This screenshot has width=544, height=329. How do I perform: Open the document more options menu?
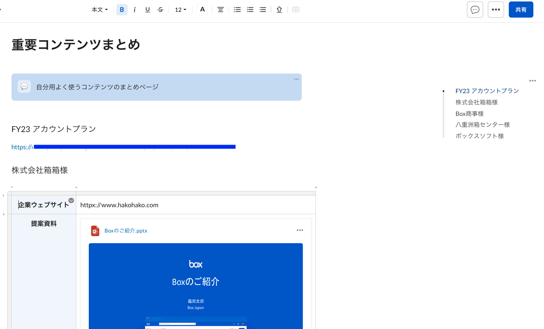(x=496, y=10)
